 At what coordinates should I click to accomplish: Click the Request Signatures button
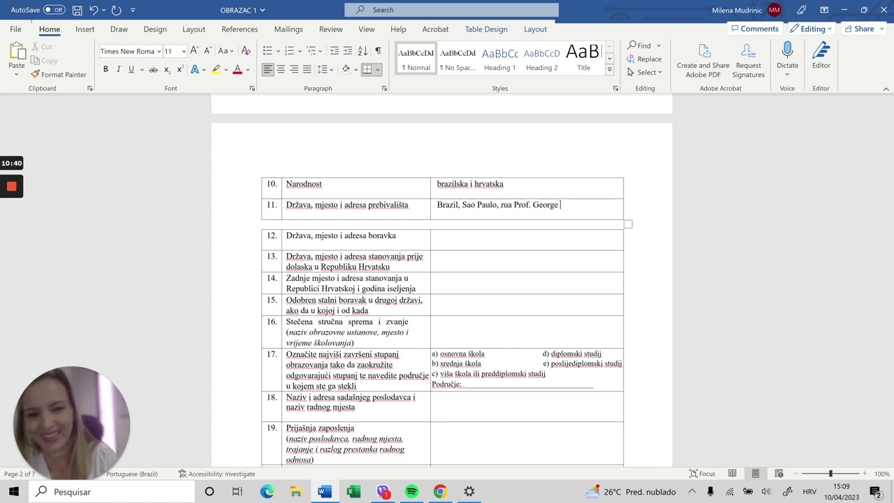point(748,61)
